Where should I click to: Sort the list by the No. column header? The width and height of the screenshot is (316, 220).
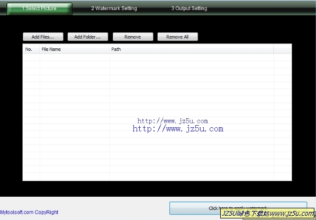(x=31, y=49)
